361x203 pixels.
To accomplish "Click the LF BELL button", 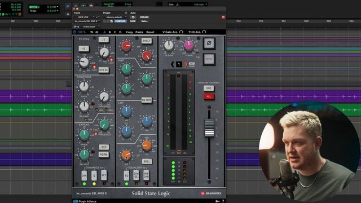I will [147, 162].
